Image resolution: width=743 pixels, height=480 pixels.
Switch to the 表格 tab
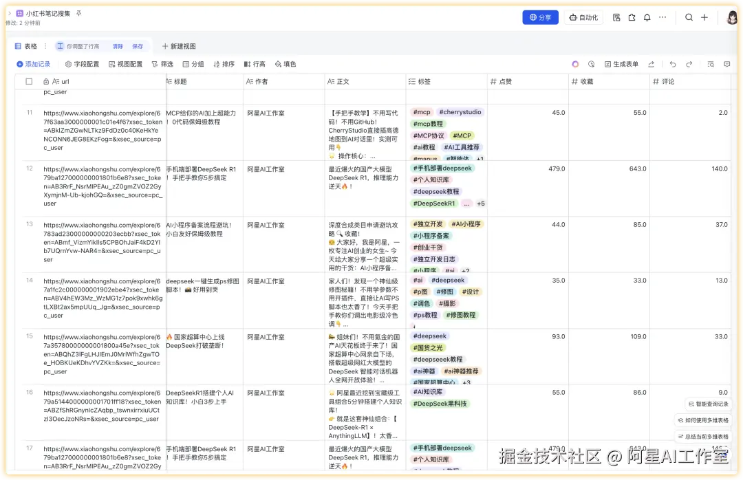coord(25,45)
